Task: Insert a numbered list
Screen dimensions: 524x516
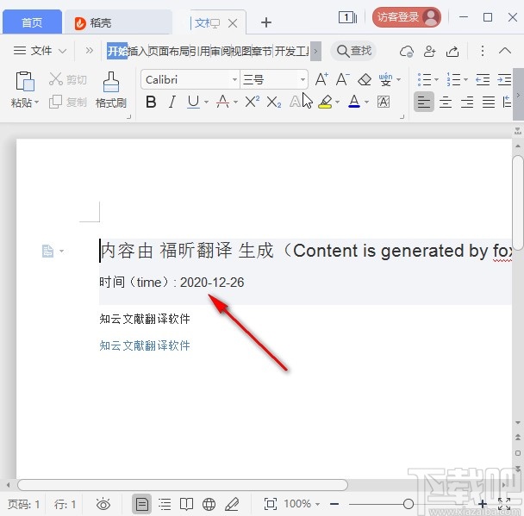Action: click(453, 79)
